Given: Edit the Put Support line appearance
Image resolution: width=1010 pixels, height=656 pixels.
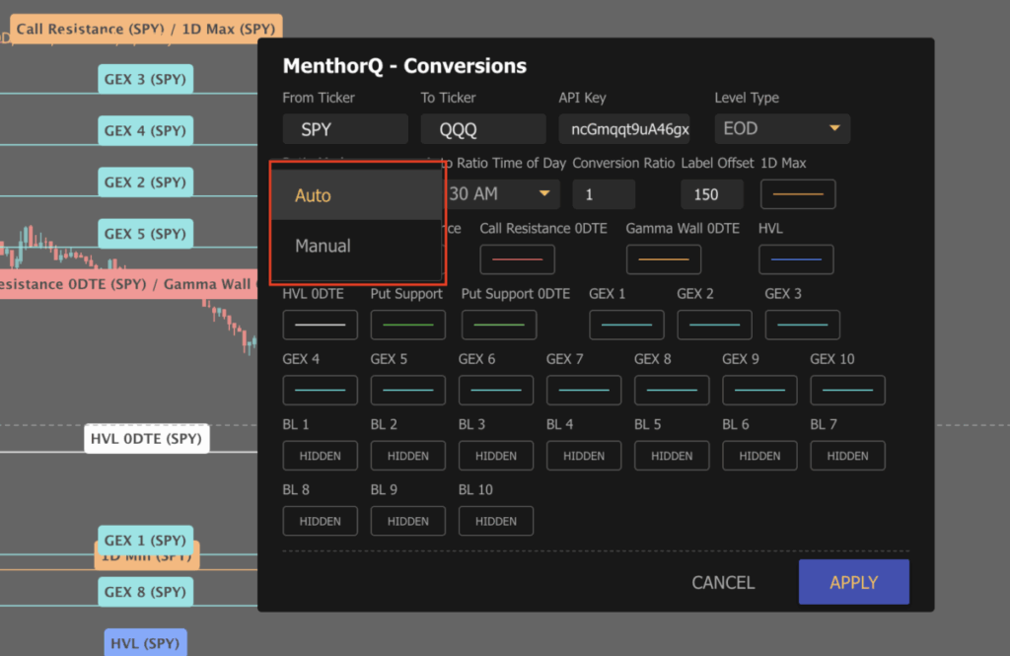Looking at the screenshot, I should (x=407, y=325).
